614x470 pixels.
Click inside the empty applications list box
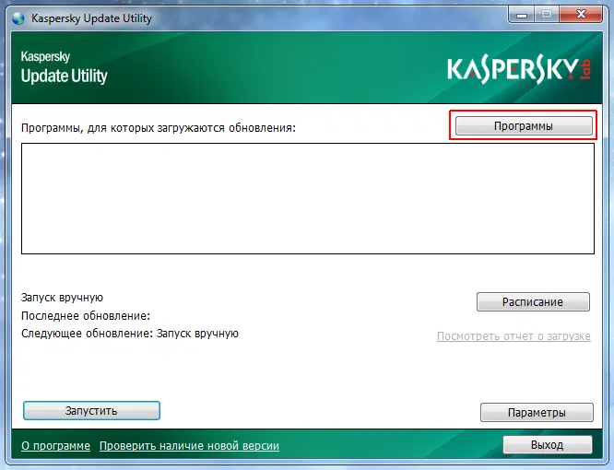308,198
